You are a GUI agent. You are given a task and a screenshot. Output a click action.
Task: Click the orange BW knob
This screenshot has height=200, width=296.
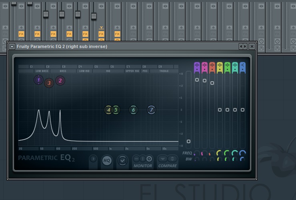point(212,159)
